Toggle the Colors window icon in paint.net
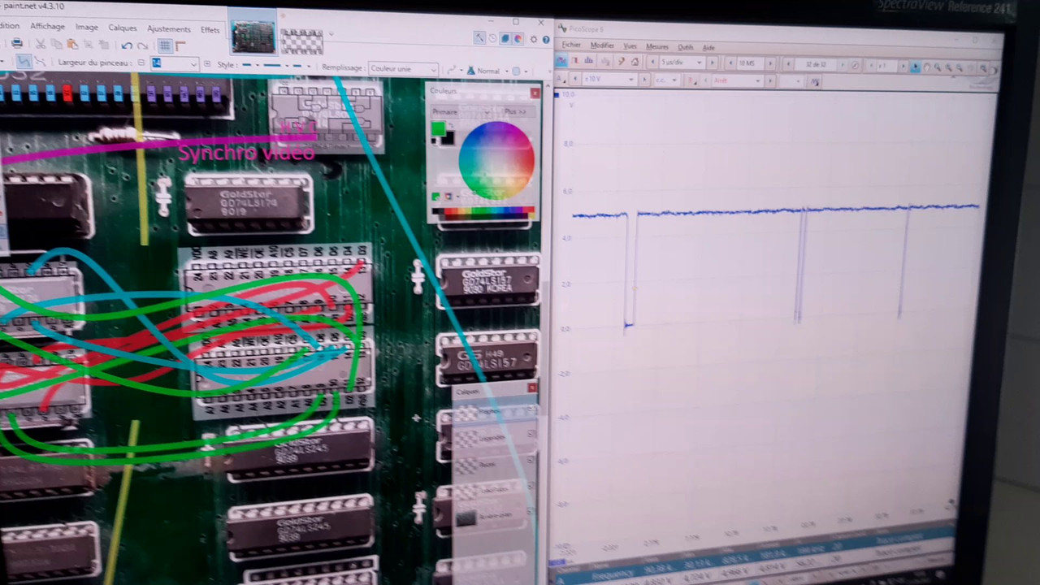The width and height of the screenshot is (1040, 585). 518,38
